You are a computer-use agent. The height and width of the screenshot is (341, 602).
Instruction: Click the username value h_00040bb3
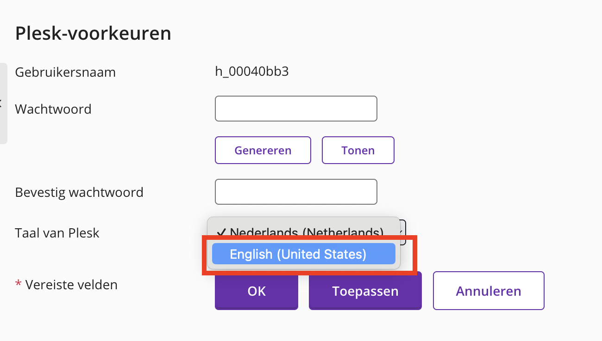[252, 72]
